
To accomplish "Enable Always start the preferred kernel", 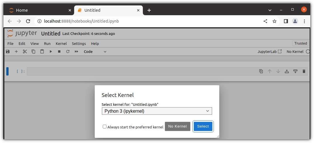I will 104,127.
